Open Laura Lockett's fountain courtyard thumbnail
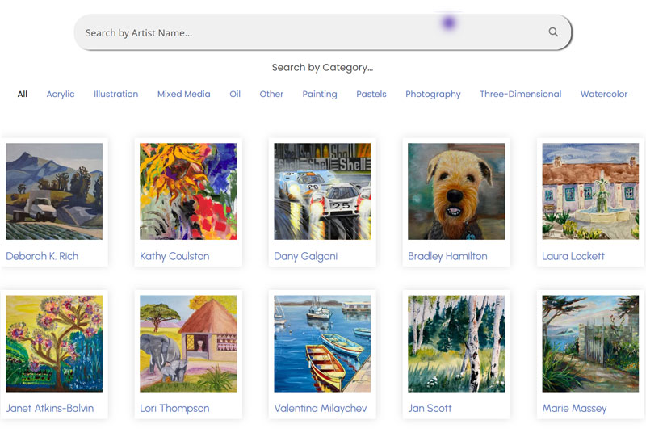Image resolution: width=646 pixels, height=437 pixels. [590, 191]
